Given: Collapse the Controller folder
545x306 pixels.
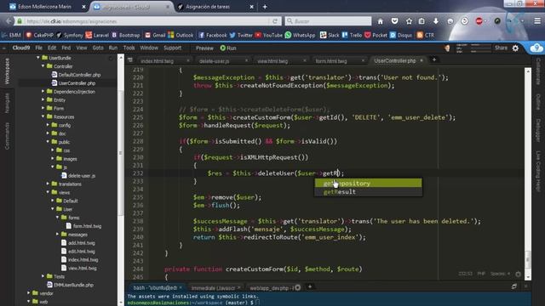Looking at the screenshot, I should click(43, 66).
